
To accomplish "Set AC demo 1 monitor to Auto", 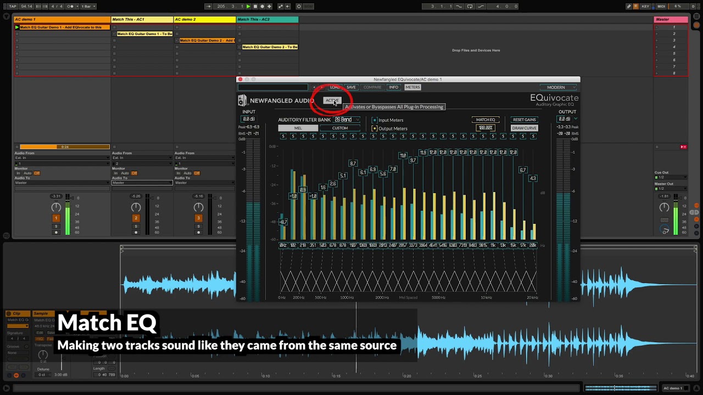I will 27,173.
